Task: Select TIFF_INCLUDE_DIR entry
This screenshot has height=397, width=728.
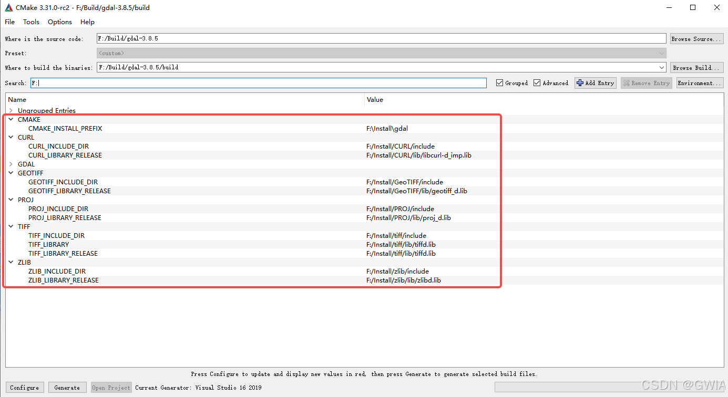Action: tap(56, 236)
